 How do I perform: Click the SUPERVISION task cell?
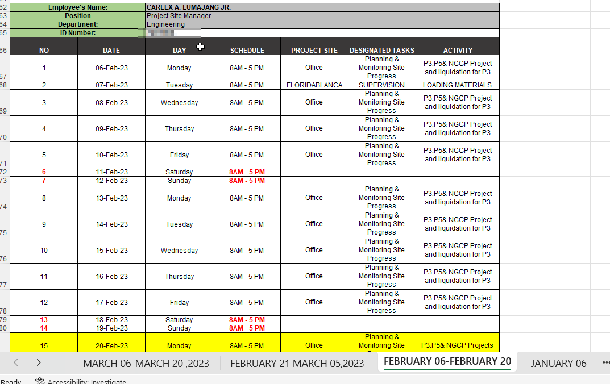click(x=382, y=85)
